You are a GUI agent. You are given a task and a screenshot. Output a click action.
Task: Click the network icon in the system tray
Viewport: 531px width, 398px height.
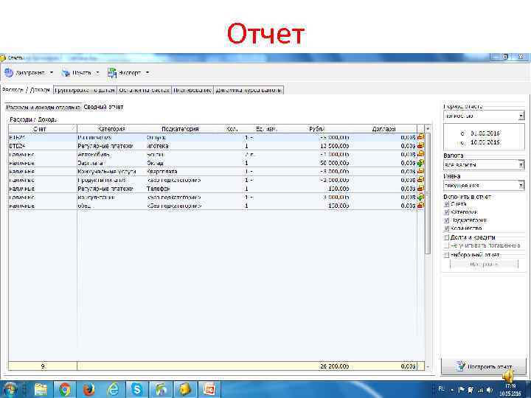(480, 390)
